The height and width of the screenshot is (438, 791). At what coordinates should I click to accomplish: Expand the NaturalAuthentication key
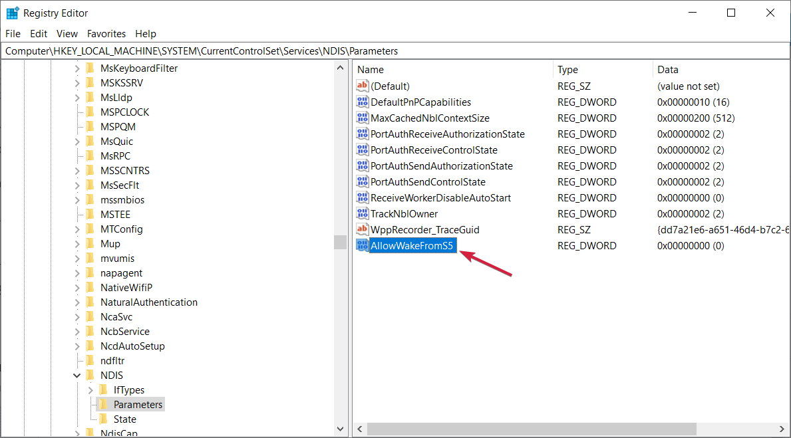pyautogui.click(x=77, y=302)
